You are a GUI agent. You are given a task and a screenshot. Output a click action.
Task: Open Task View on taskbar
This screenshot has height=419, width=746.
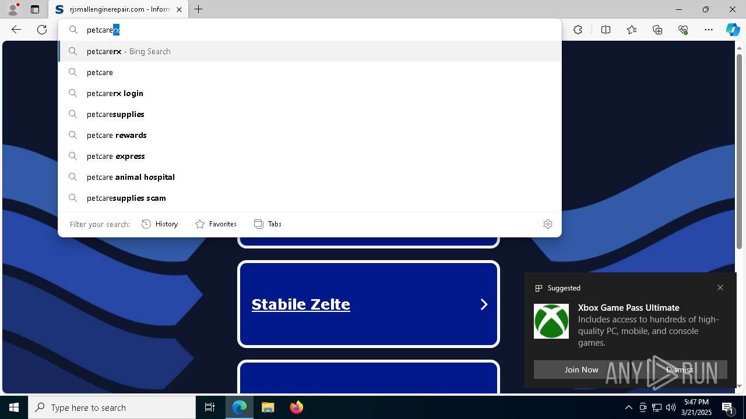210,407
